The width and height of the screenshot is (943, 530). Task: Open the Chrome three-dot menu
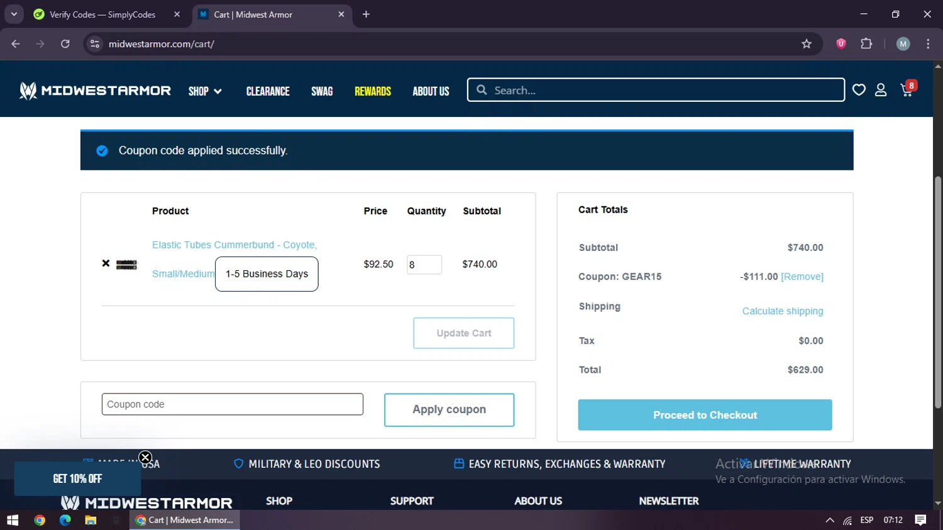tap(928, 44)
